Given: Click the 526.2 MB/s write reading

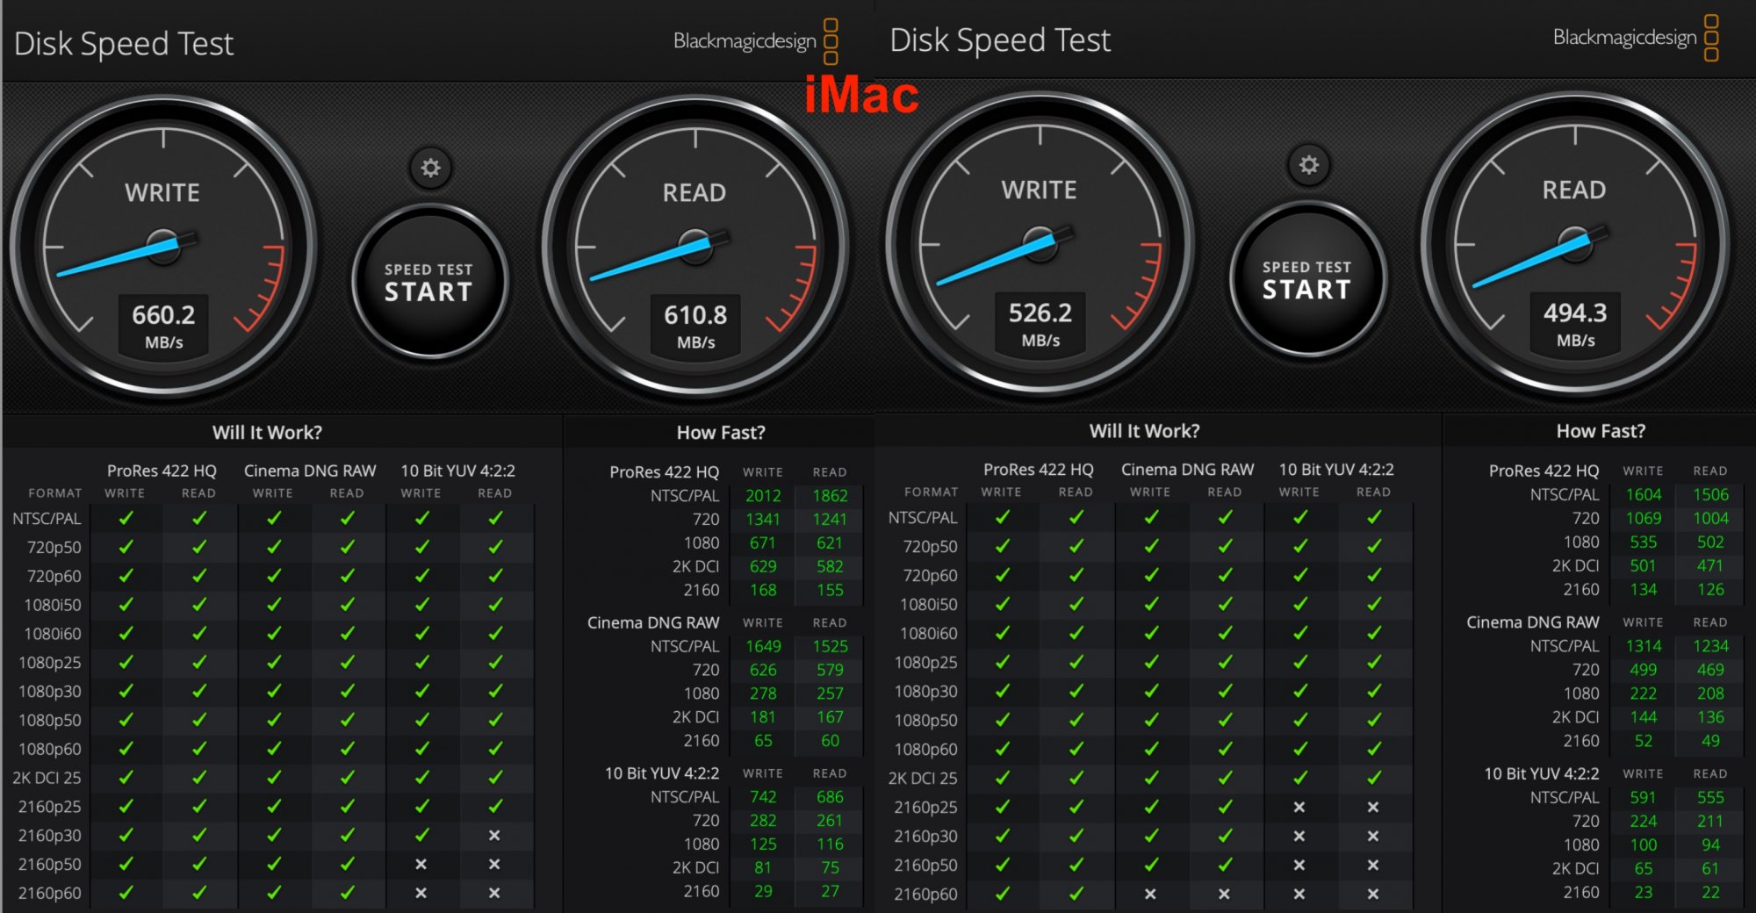Looking at the screenshot, I should tap(1040, 324).
